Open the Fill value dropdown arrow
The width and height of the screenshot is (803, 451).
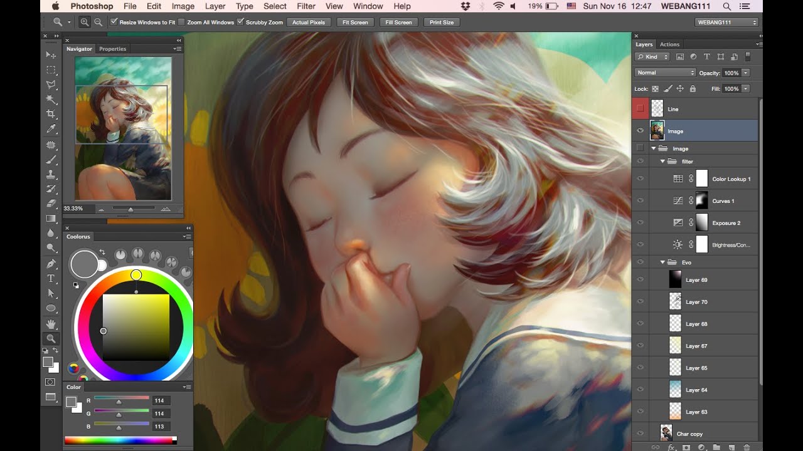tap(746, 89)
